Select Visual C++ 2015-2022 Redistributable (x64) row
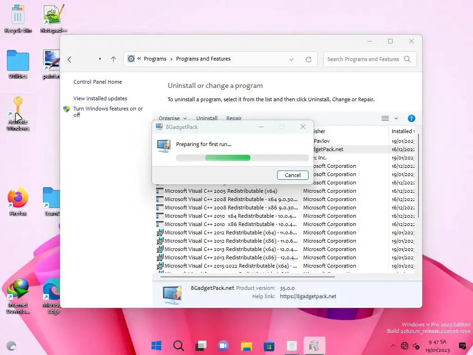 pyautogui.click(x=226, y=266)
